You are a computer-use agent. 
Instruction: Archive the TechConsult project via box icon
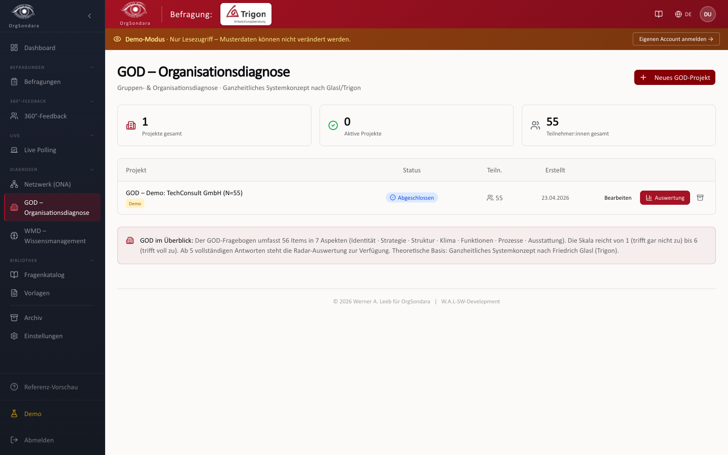[700, 198]
